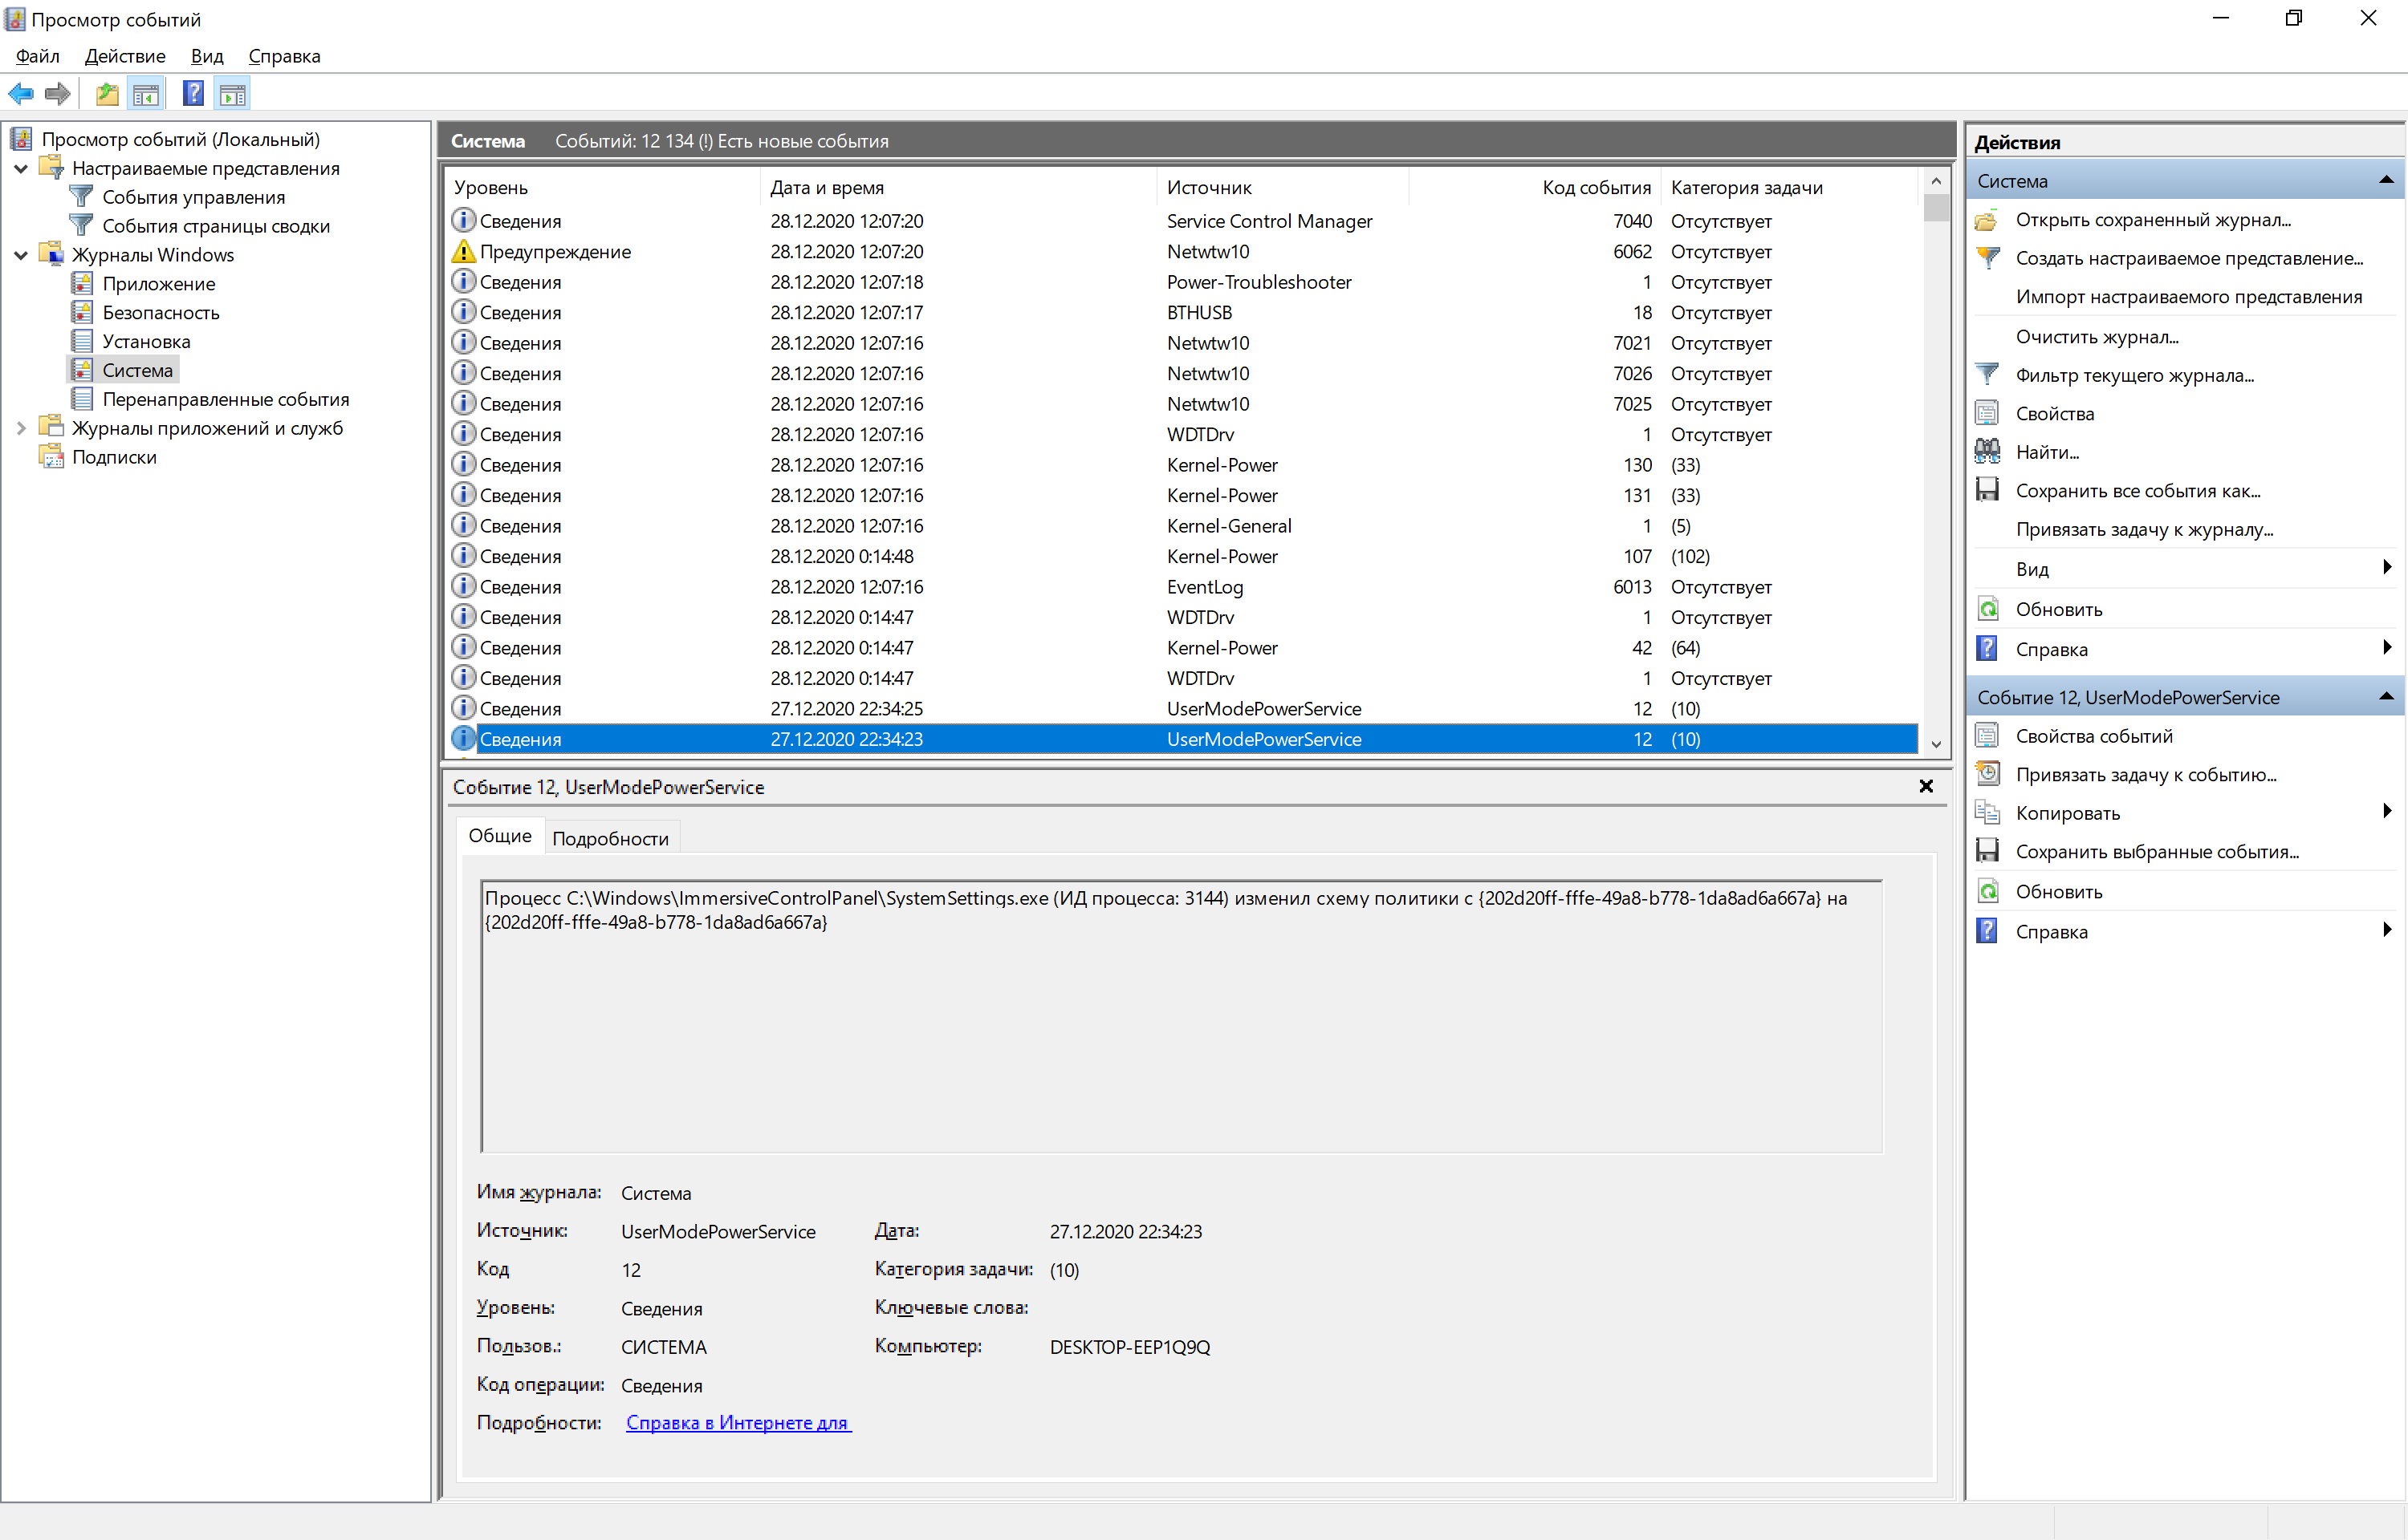
Task: Switch to the Подробности tab
Action: coord(610,838)
